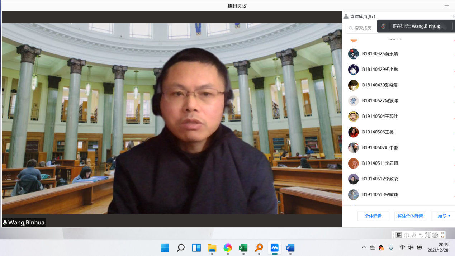Click the muted microphone icon in speaker bar
This screenshot has width=455, height=256.
[383, 26]
